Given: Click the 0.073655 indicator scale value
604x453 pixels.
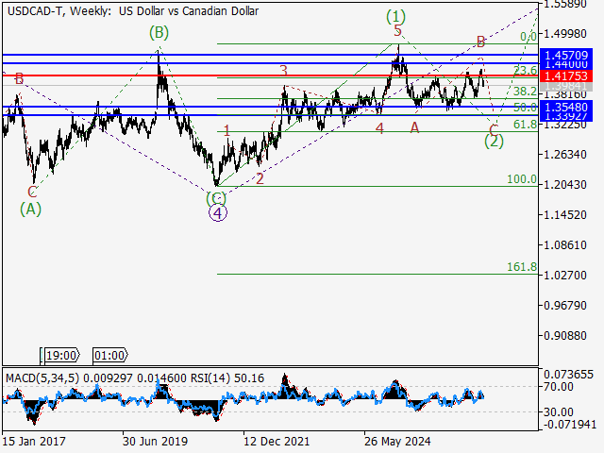Looking at the screenshot, I should click(x=568, y=375).
